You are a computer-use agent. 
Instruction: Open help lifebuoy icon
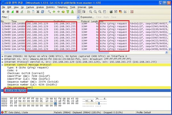pos(132,12)
